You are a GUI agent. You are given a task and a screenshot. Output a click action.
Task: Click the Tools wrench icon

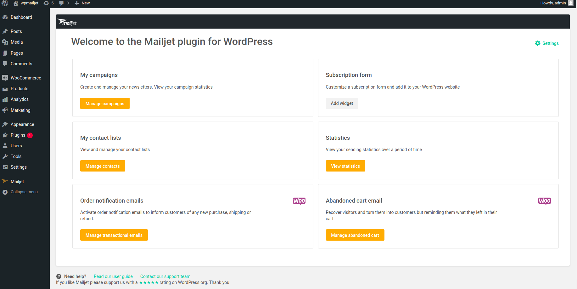(5, 156)
